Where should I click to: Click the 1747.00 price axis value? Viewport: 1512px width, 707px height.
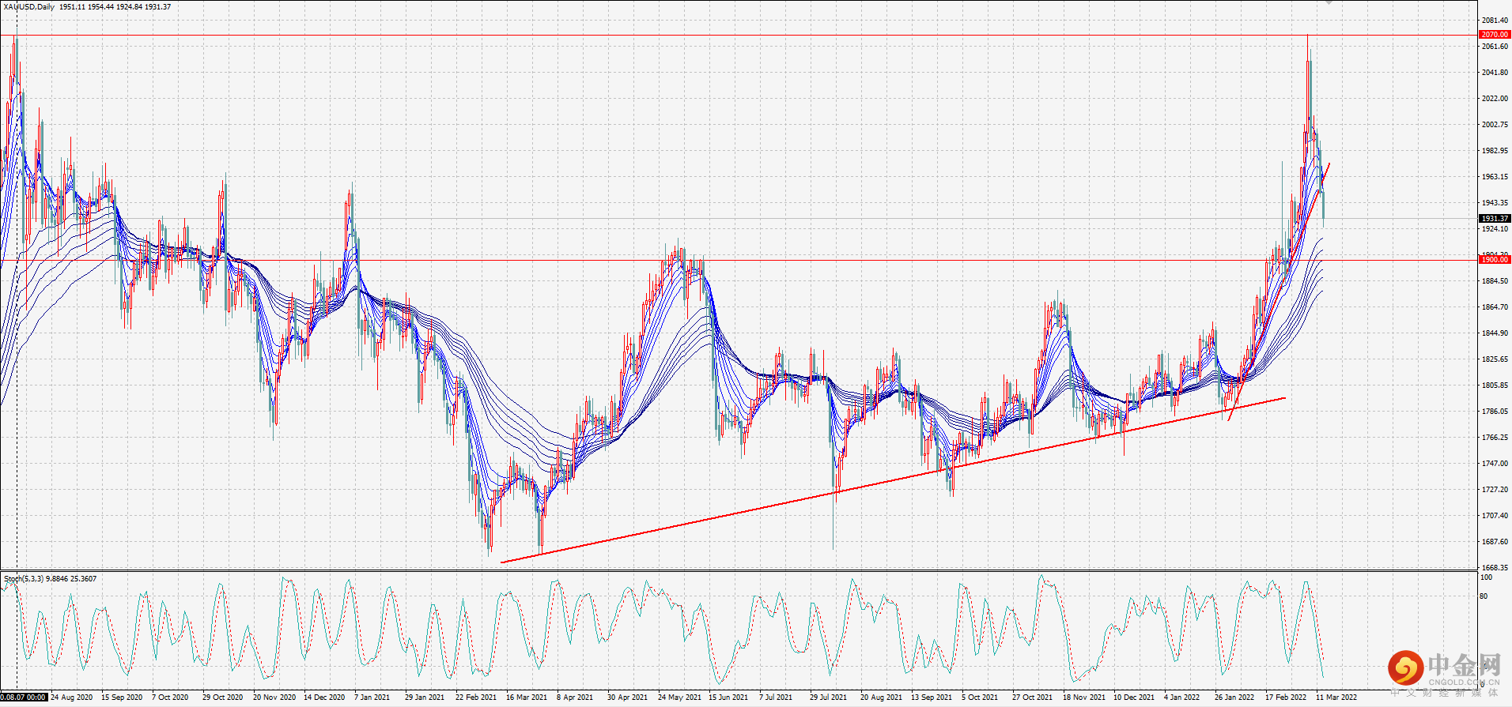pos(1495,464)
